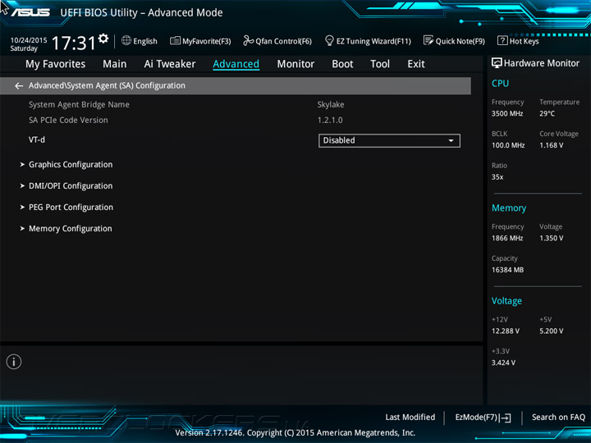Click the 17:31 clock display

(74, 43)
